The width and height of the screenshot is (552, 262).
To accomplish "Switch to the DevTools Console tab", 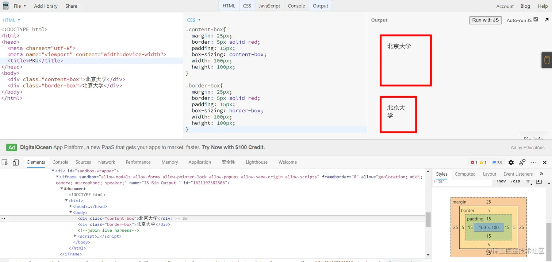I will (60, 162).
